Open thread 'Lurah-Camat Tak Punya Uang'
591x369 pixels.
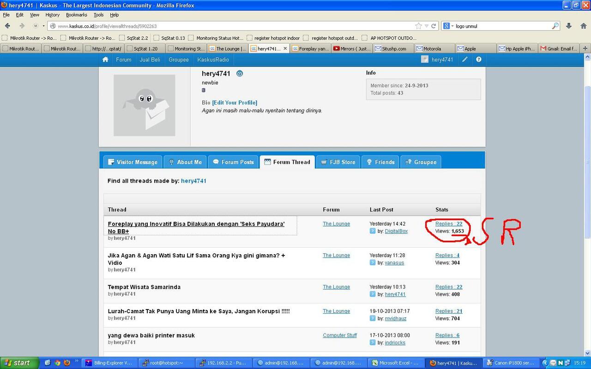click(x=199, y=311)
